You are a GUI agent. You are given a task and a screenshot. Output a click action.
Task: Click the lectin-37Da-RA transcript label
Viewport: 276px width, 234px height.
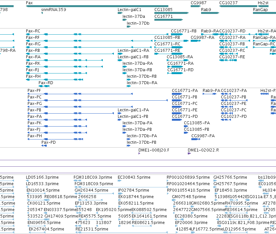click(x=138, y=63)
